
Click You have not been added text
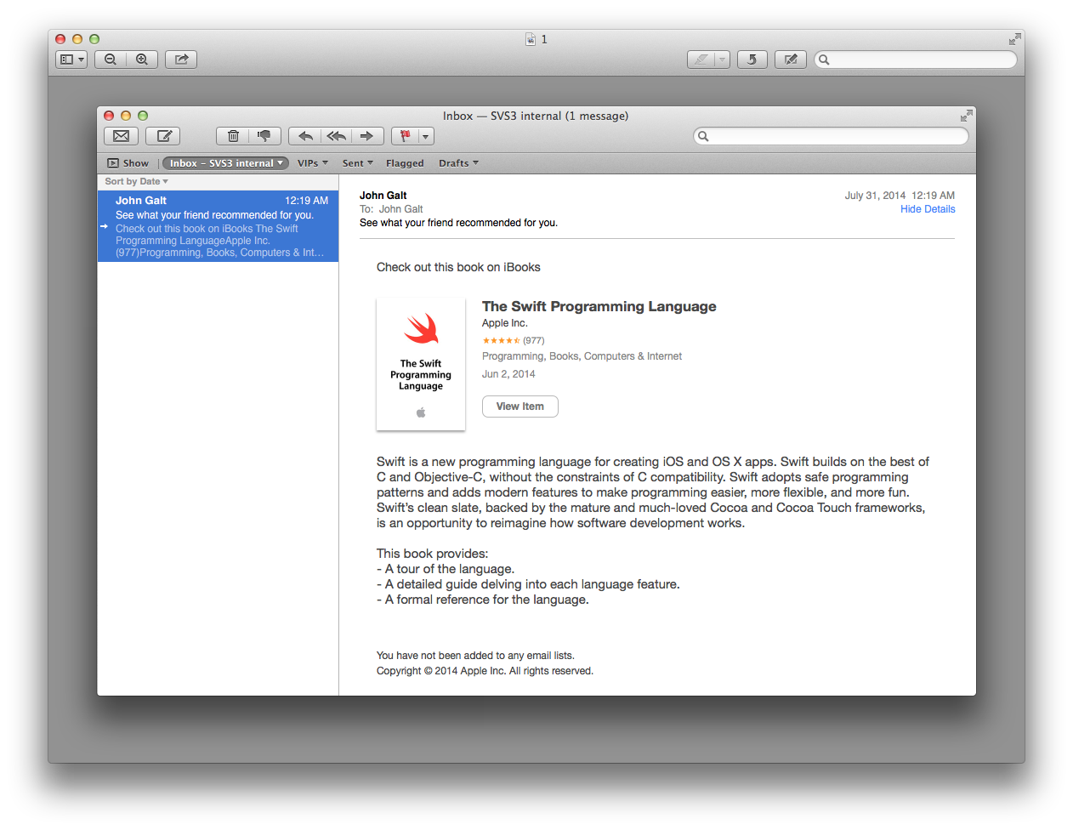point(475,656)
